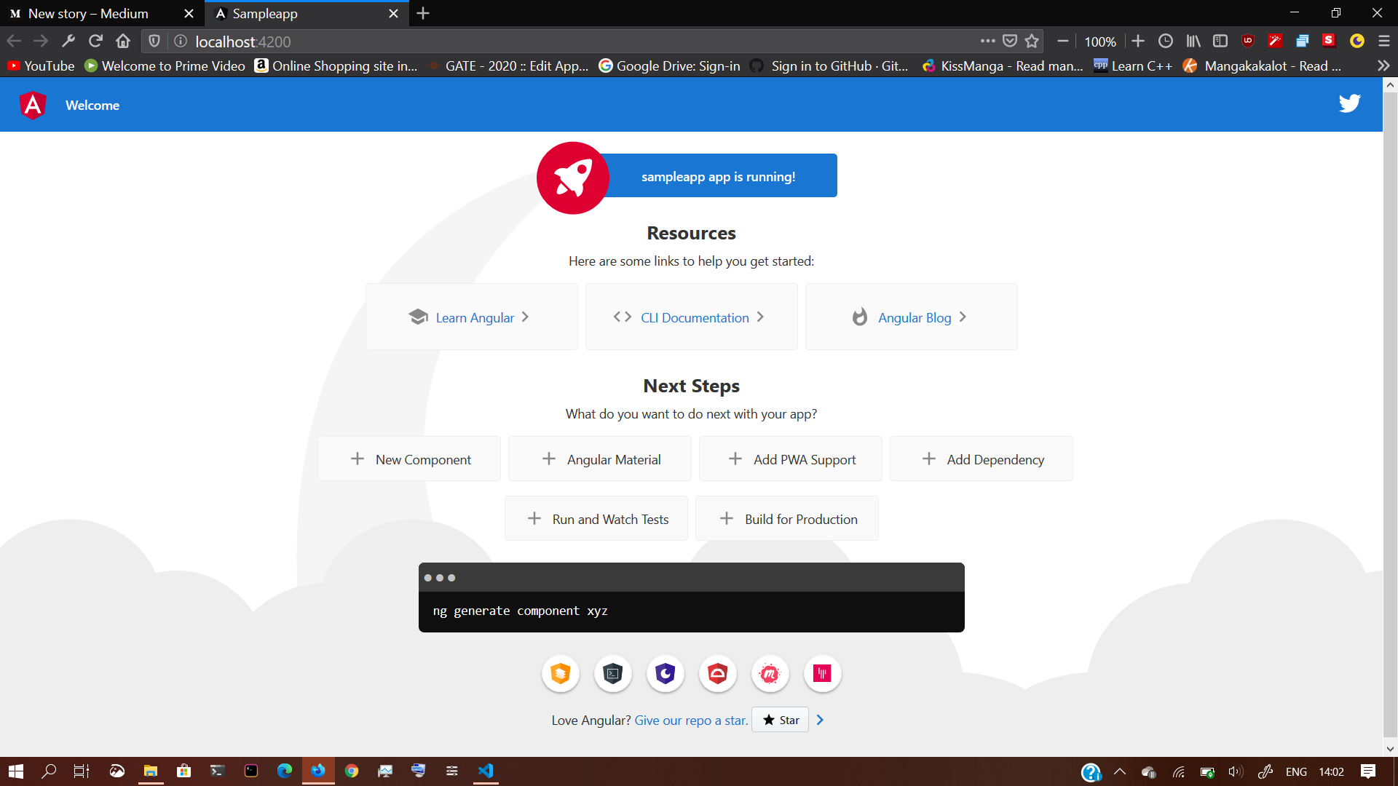This screenshot has height=786, width=1398.
Task: Select the Build for Production card
Action: [787, 518]
